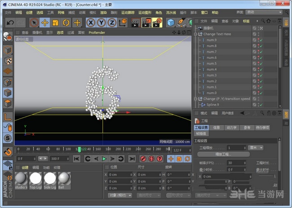292x208 pixels.
Task: Go to start of animation
Action: pos(76,159)
